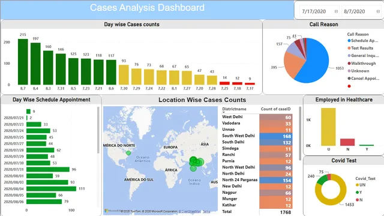Select the South West Delhi count 168 cell
384x216 pixels.
(x=276, y=136)
